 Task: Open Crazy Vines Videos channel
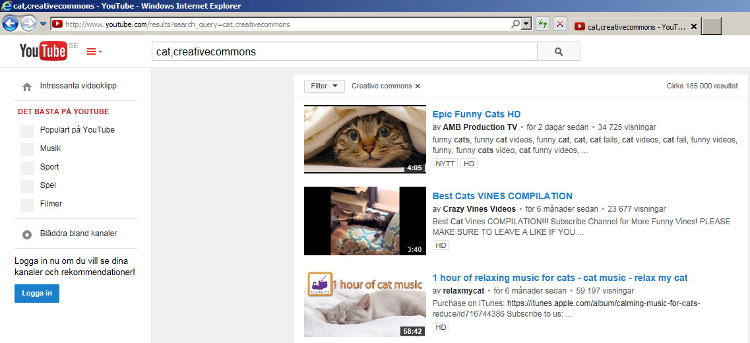tap(480, 209)
